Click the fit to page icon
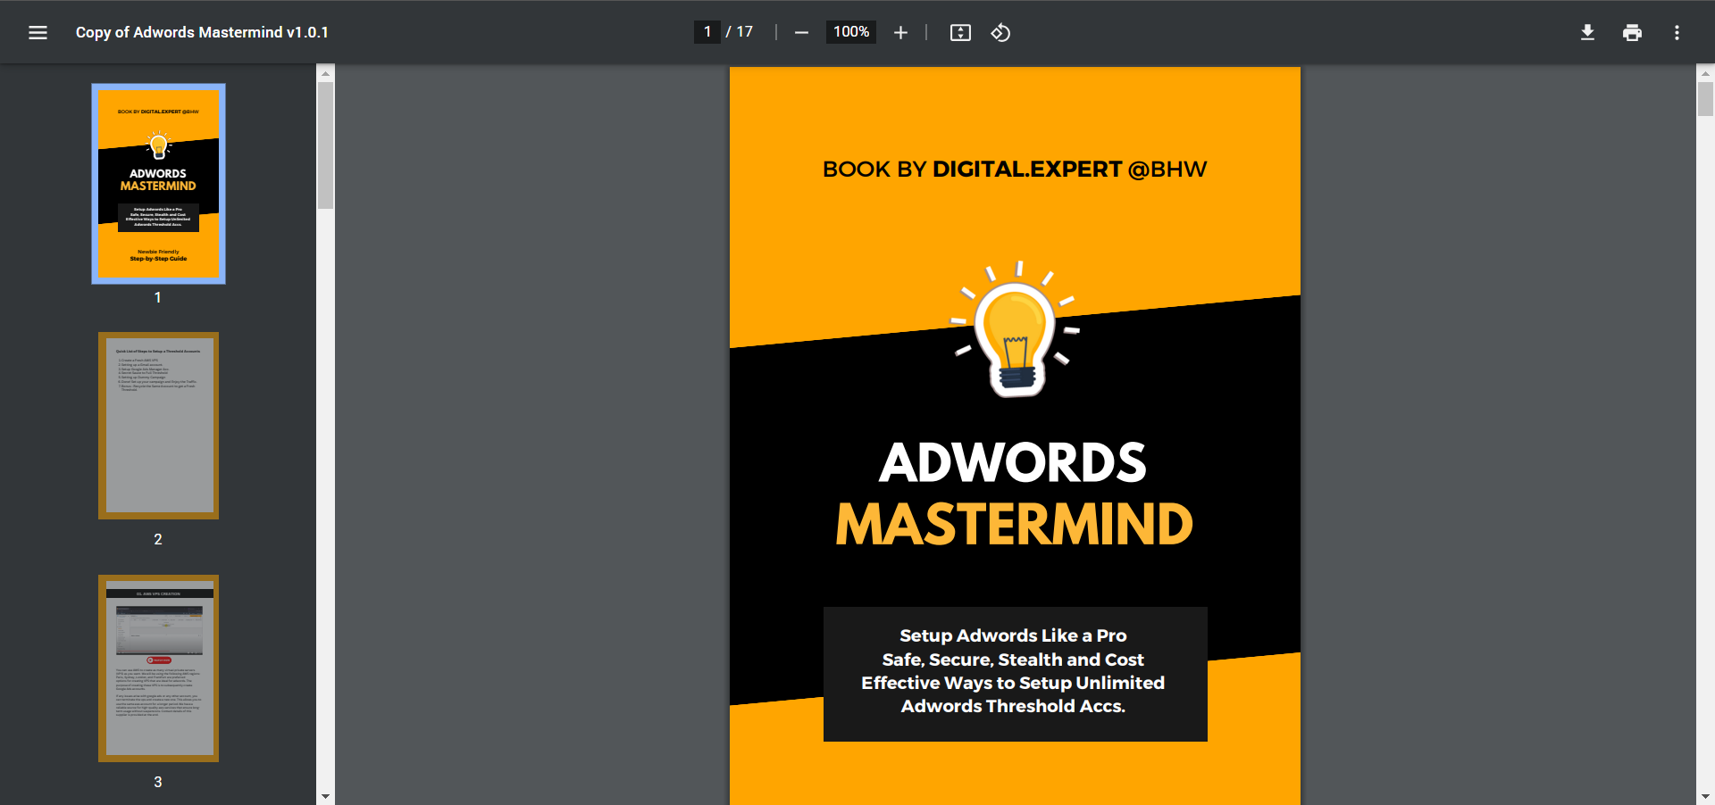Screen dimensions: 1715x805 point(960,32)
